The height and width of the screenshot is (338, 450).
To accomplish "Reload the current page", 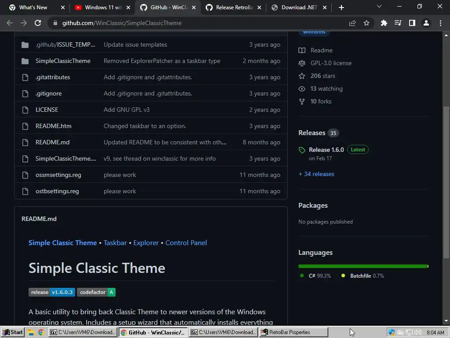I will [x=38, y=23].
